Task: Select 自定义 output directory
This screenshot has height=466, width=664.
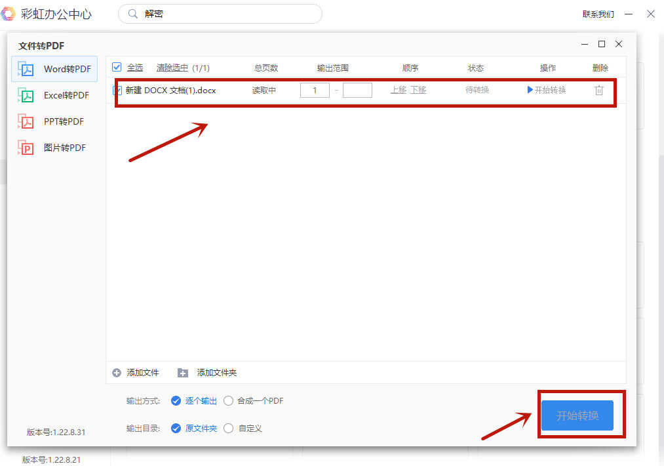Action: 243,429
